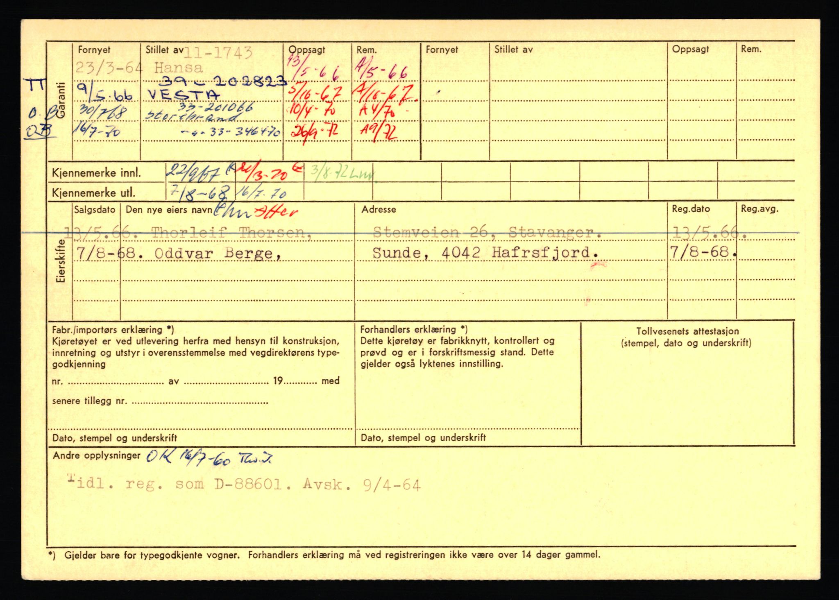Click the handwritten '7/8-68' in Kjennemerke utl.

199,192
